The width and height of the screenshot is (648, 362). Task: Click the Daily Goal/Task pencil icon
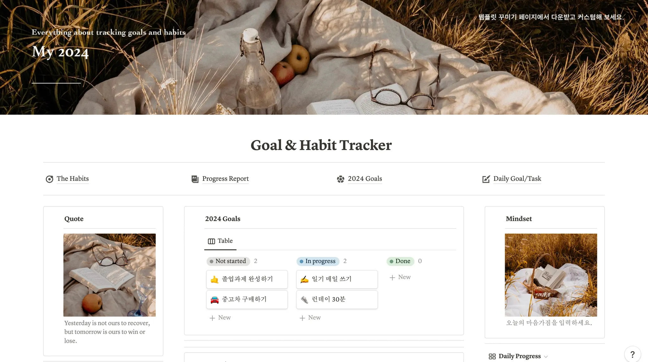[x=486, y=179]
